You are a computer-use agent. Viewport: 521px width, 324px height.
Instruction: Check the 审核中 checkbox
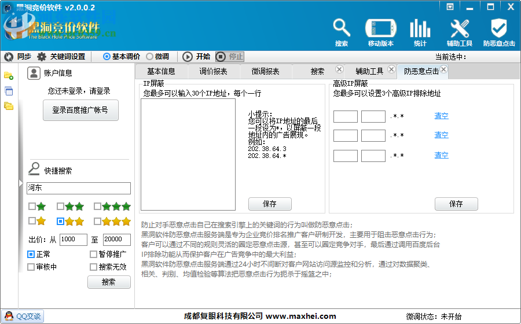click(x=31, y=267)
